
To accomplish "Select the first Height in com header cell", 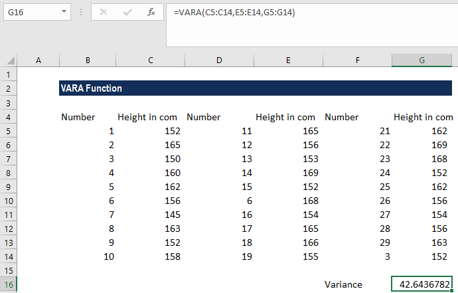I will tap(151, 117).
